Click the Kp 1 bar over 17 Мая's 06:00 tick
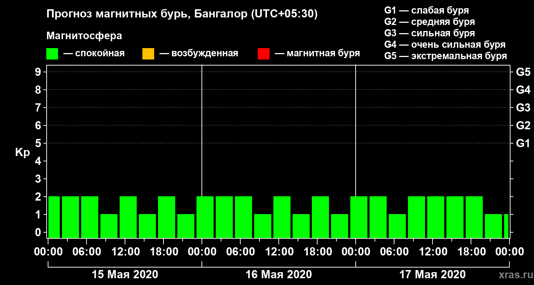 point(397,226)
